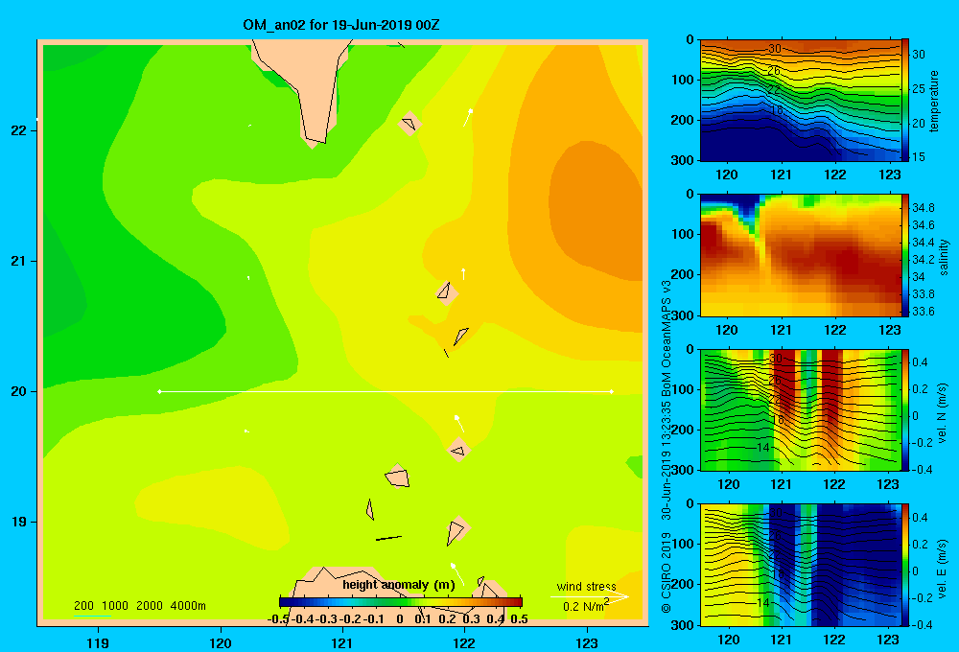The width and height of the screenshot is (959, 652).
Task: Click the latitude label 19 on the map axis
Action: [x=18, y=522]
